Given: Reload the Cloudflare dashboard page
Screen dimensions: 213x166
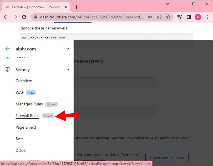Looking at the screenshot, I should coord(24,17).
